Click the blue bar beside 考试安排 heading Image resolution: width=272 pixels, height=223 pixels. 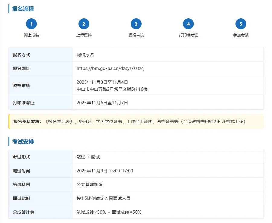(x=8, y=141)
